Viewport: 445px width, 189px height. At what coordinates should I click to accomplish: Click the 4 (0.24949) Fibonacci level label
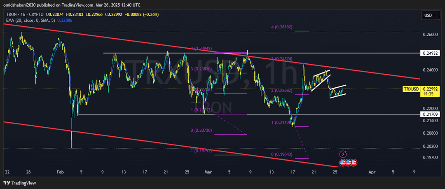coord(201,49)
